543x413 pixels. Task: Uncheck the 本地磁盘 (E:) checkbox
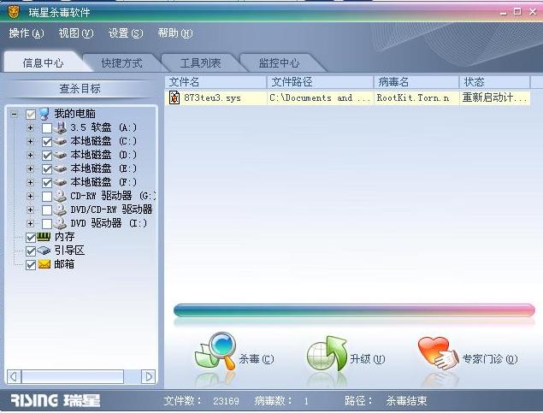tap(47, 169)
